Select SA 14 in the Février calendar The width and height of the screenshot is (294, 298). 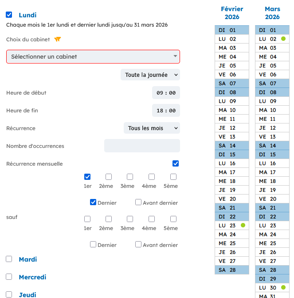(x=232, y=146)
